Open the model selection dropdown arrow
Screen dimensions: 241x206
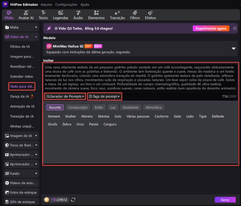click(234, 49)
